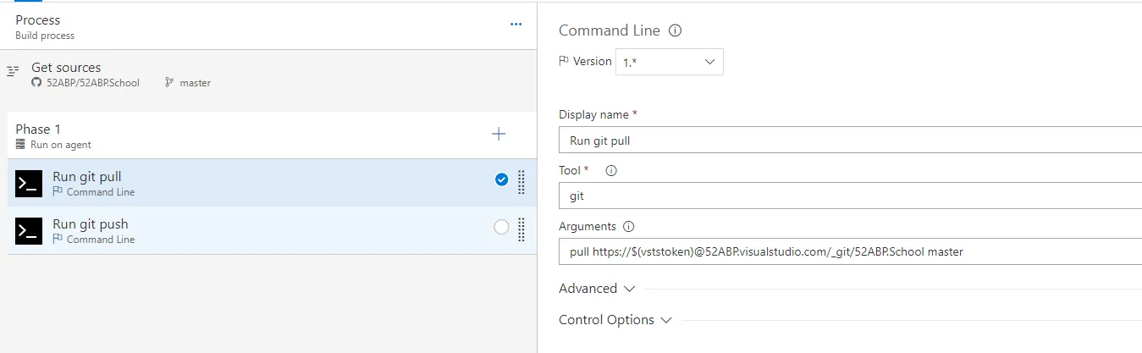Image resolution: width=1142 pixels, height=353 pixels.
Task: Check the Run git push task circle
Action: (x=501, y=227)
